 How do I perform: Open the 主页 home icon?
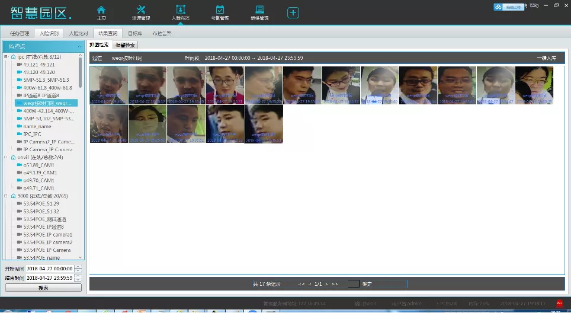(x=101, y=12)
